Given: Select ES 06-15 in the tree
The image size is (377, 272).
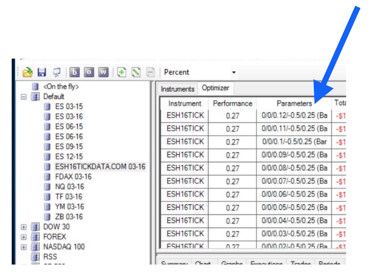Looking at the screenshot, I should point(69,126).
